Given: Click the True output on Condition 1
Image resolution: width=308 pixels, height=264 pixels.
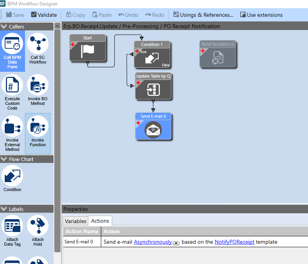Looking at the screenshot, I should [x=143, y=52].
